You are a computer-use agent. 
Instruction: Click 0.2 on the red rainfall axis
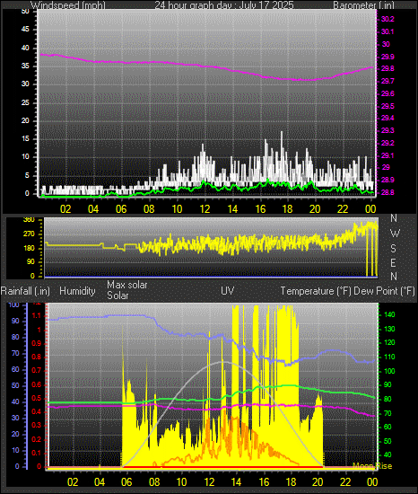(x=37, y=439)
